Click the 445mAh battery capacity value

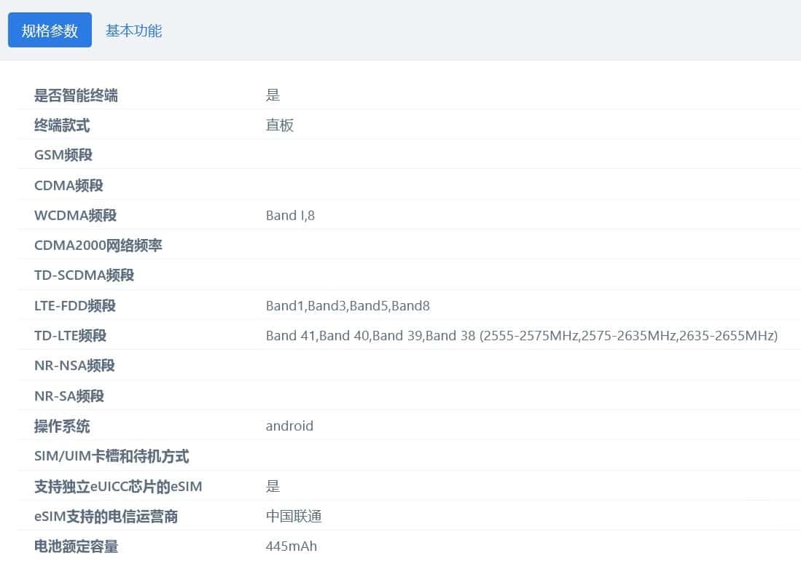click(x=292, y=546)
